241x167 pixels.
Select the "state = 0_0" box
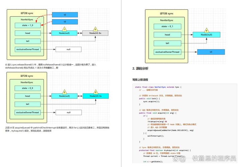(x=27, y=88)
